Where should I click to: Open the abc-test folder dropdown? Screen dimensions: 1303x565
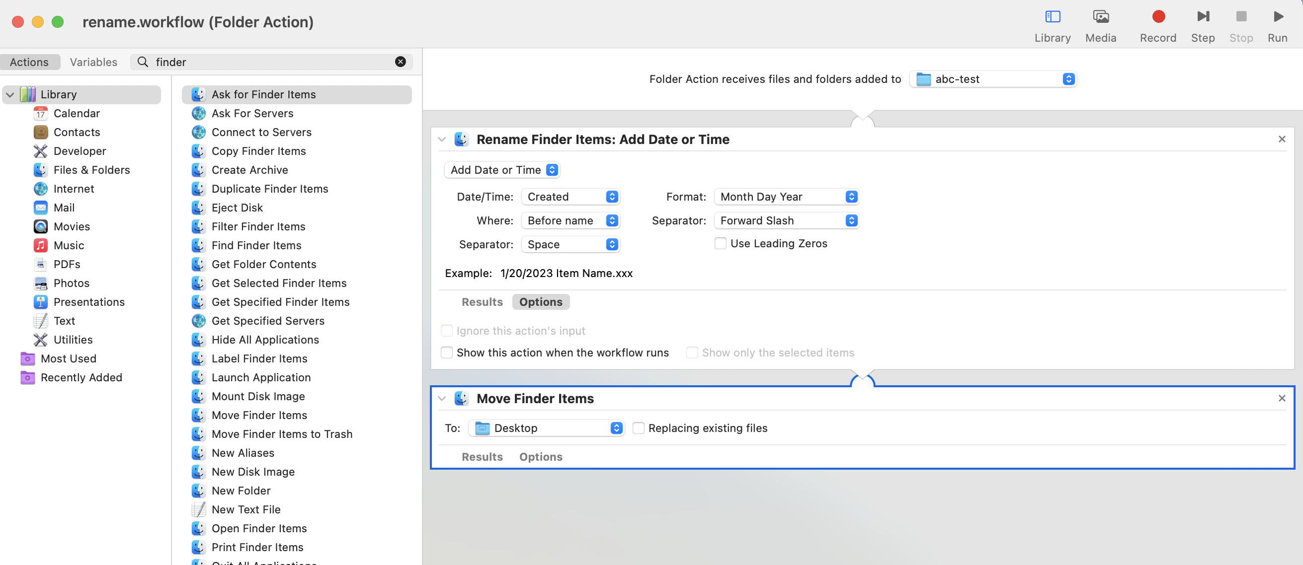click(993, 79)
